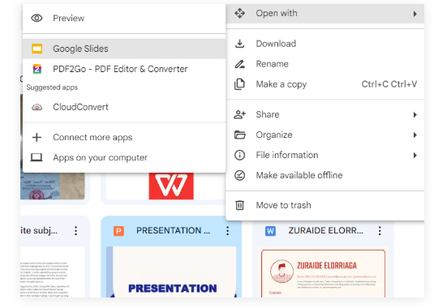The height and width of the screenshot is (308, 434).
Task: Open the ZURAIDE ELORRIAGA resume thumbnail
Action: pos(323,272)
